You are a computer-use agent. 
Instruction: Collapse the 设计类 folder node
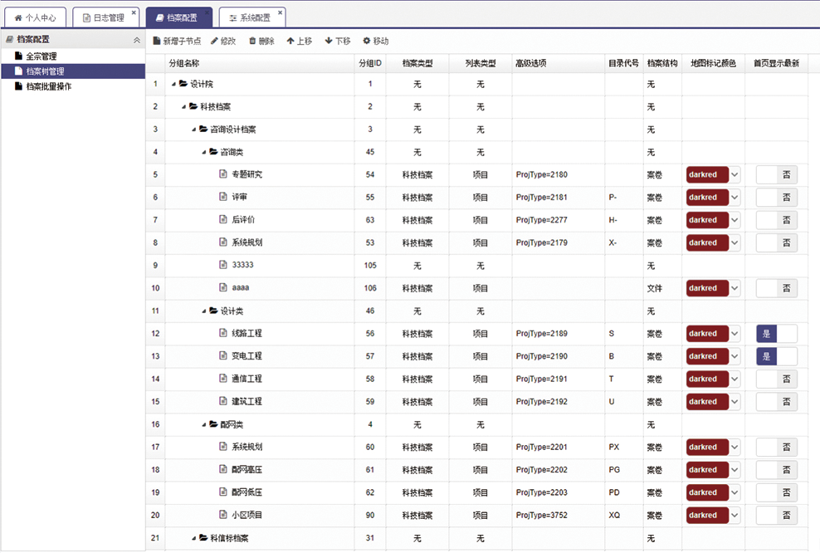click(203, 311)
